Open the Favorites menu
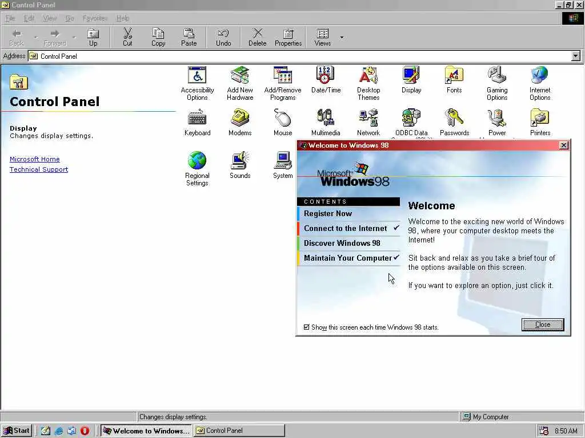This screenshot has width=585, height=438. [x=95, y=18]
